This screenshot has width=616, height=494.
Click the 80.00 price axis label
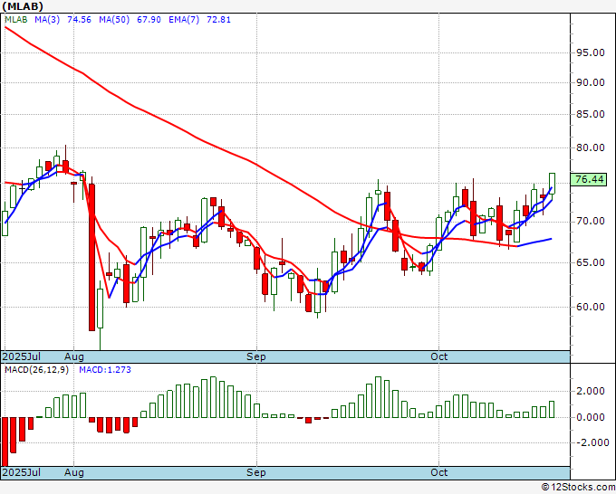coord(590,147)
